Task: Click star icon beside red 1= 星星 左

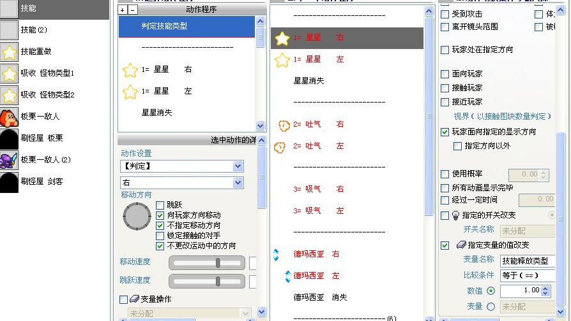Action: pyautogui.click(x=282, y=60)
